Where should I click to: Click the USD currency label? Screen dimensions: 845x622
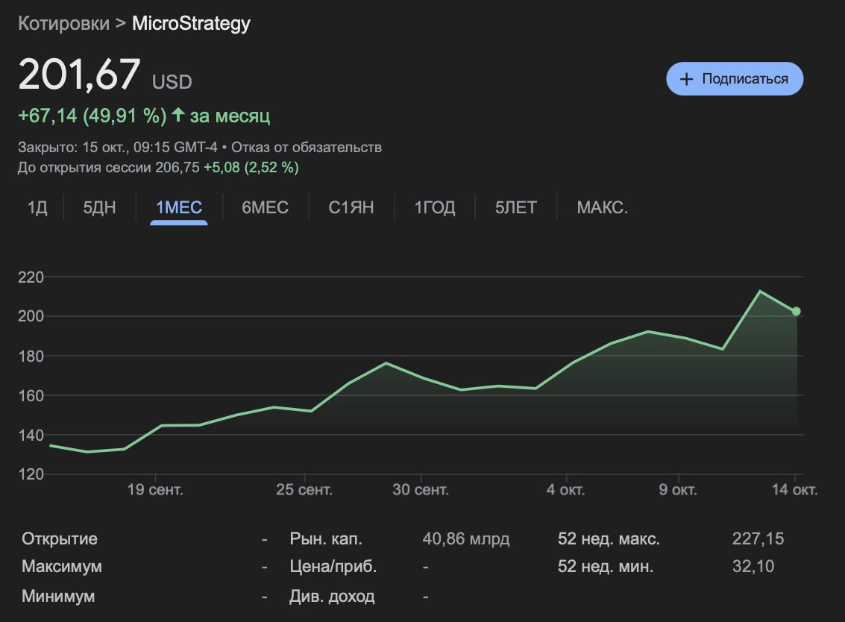[172, 82]
